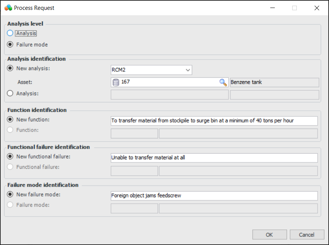Select New failure mode radio button
Screen dimensions: 329x245
[x=10, y=195]
